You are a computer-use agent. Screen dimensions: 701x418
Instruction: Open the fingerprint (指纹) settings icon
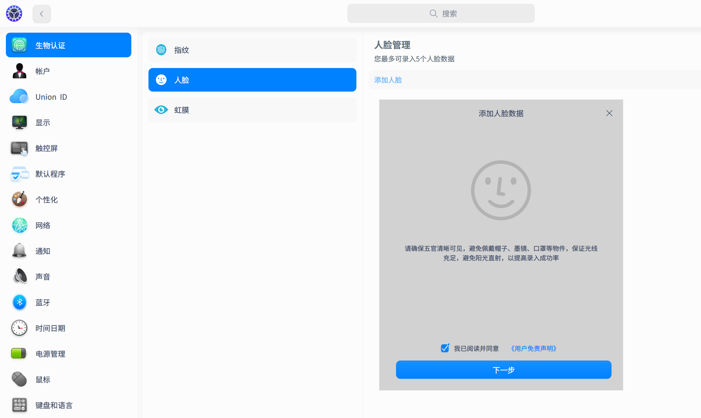click(161, 50)
